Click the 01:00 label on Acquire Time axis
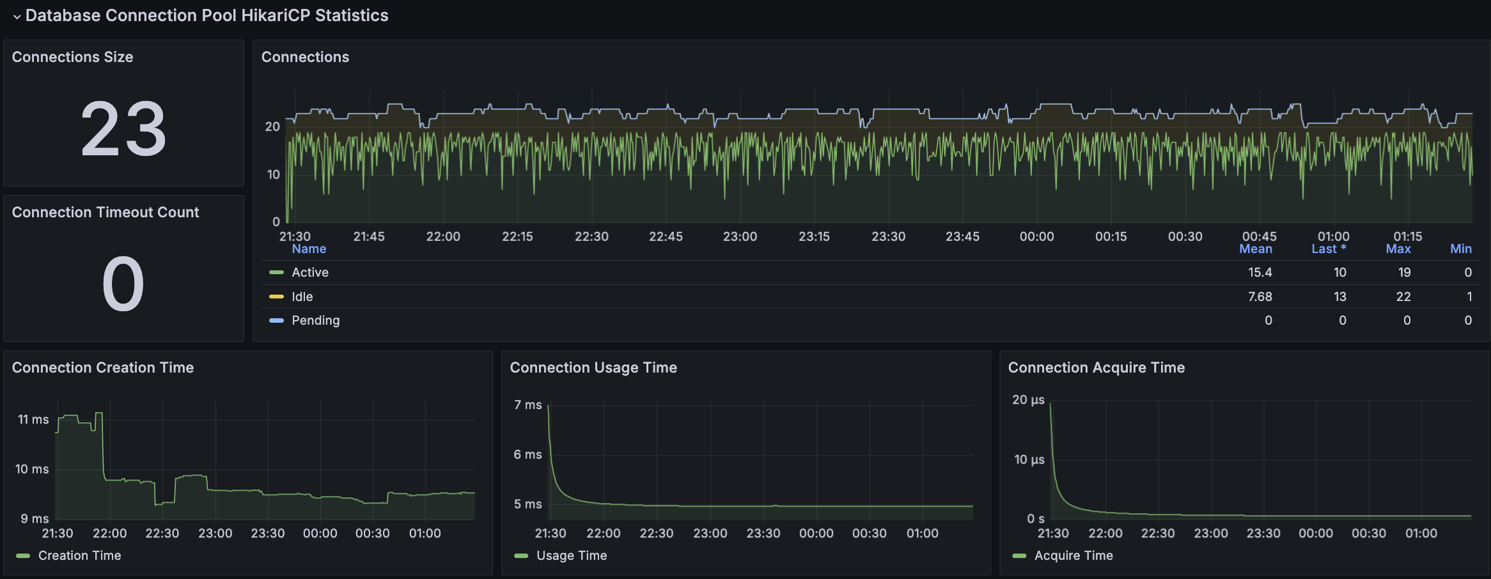Image resolution: width=1491 pixels, height=579 pixels. point(1421,533)
